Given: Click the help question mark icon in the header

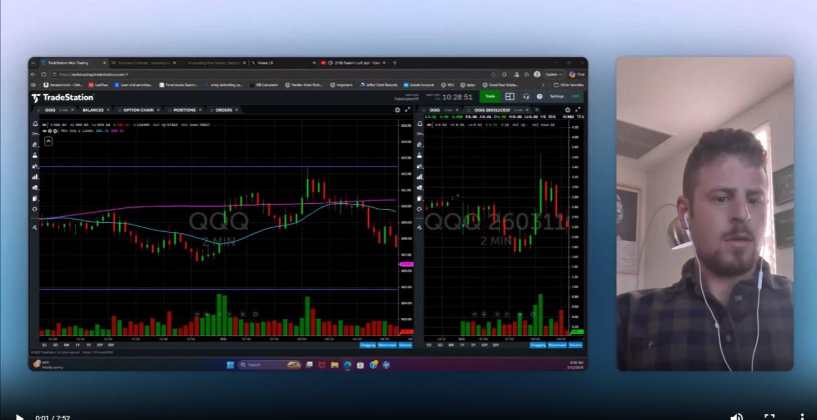Looking at the screenshot, I should tap(539, 96).
